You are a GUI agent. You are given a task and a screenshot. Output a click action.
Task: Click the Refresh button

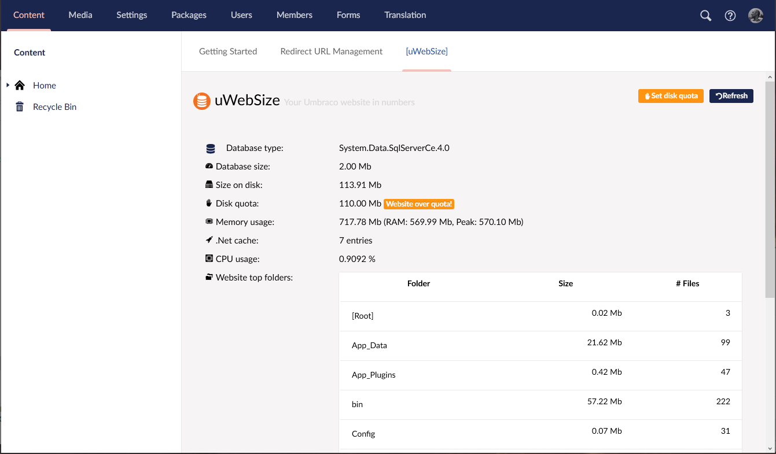click(731, 96)
